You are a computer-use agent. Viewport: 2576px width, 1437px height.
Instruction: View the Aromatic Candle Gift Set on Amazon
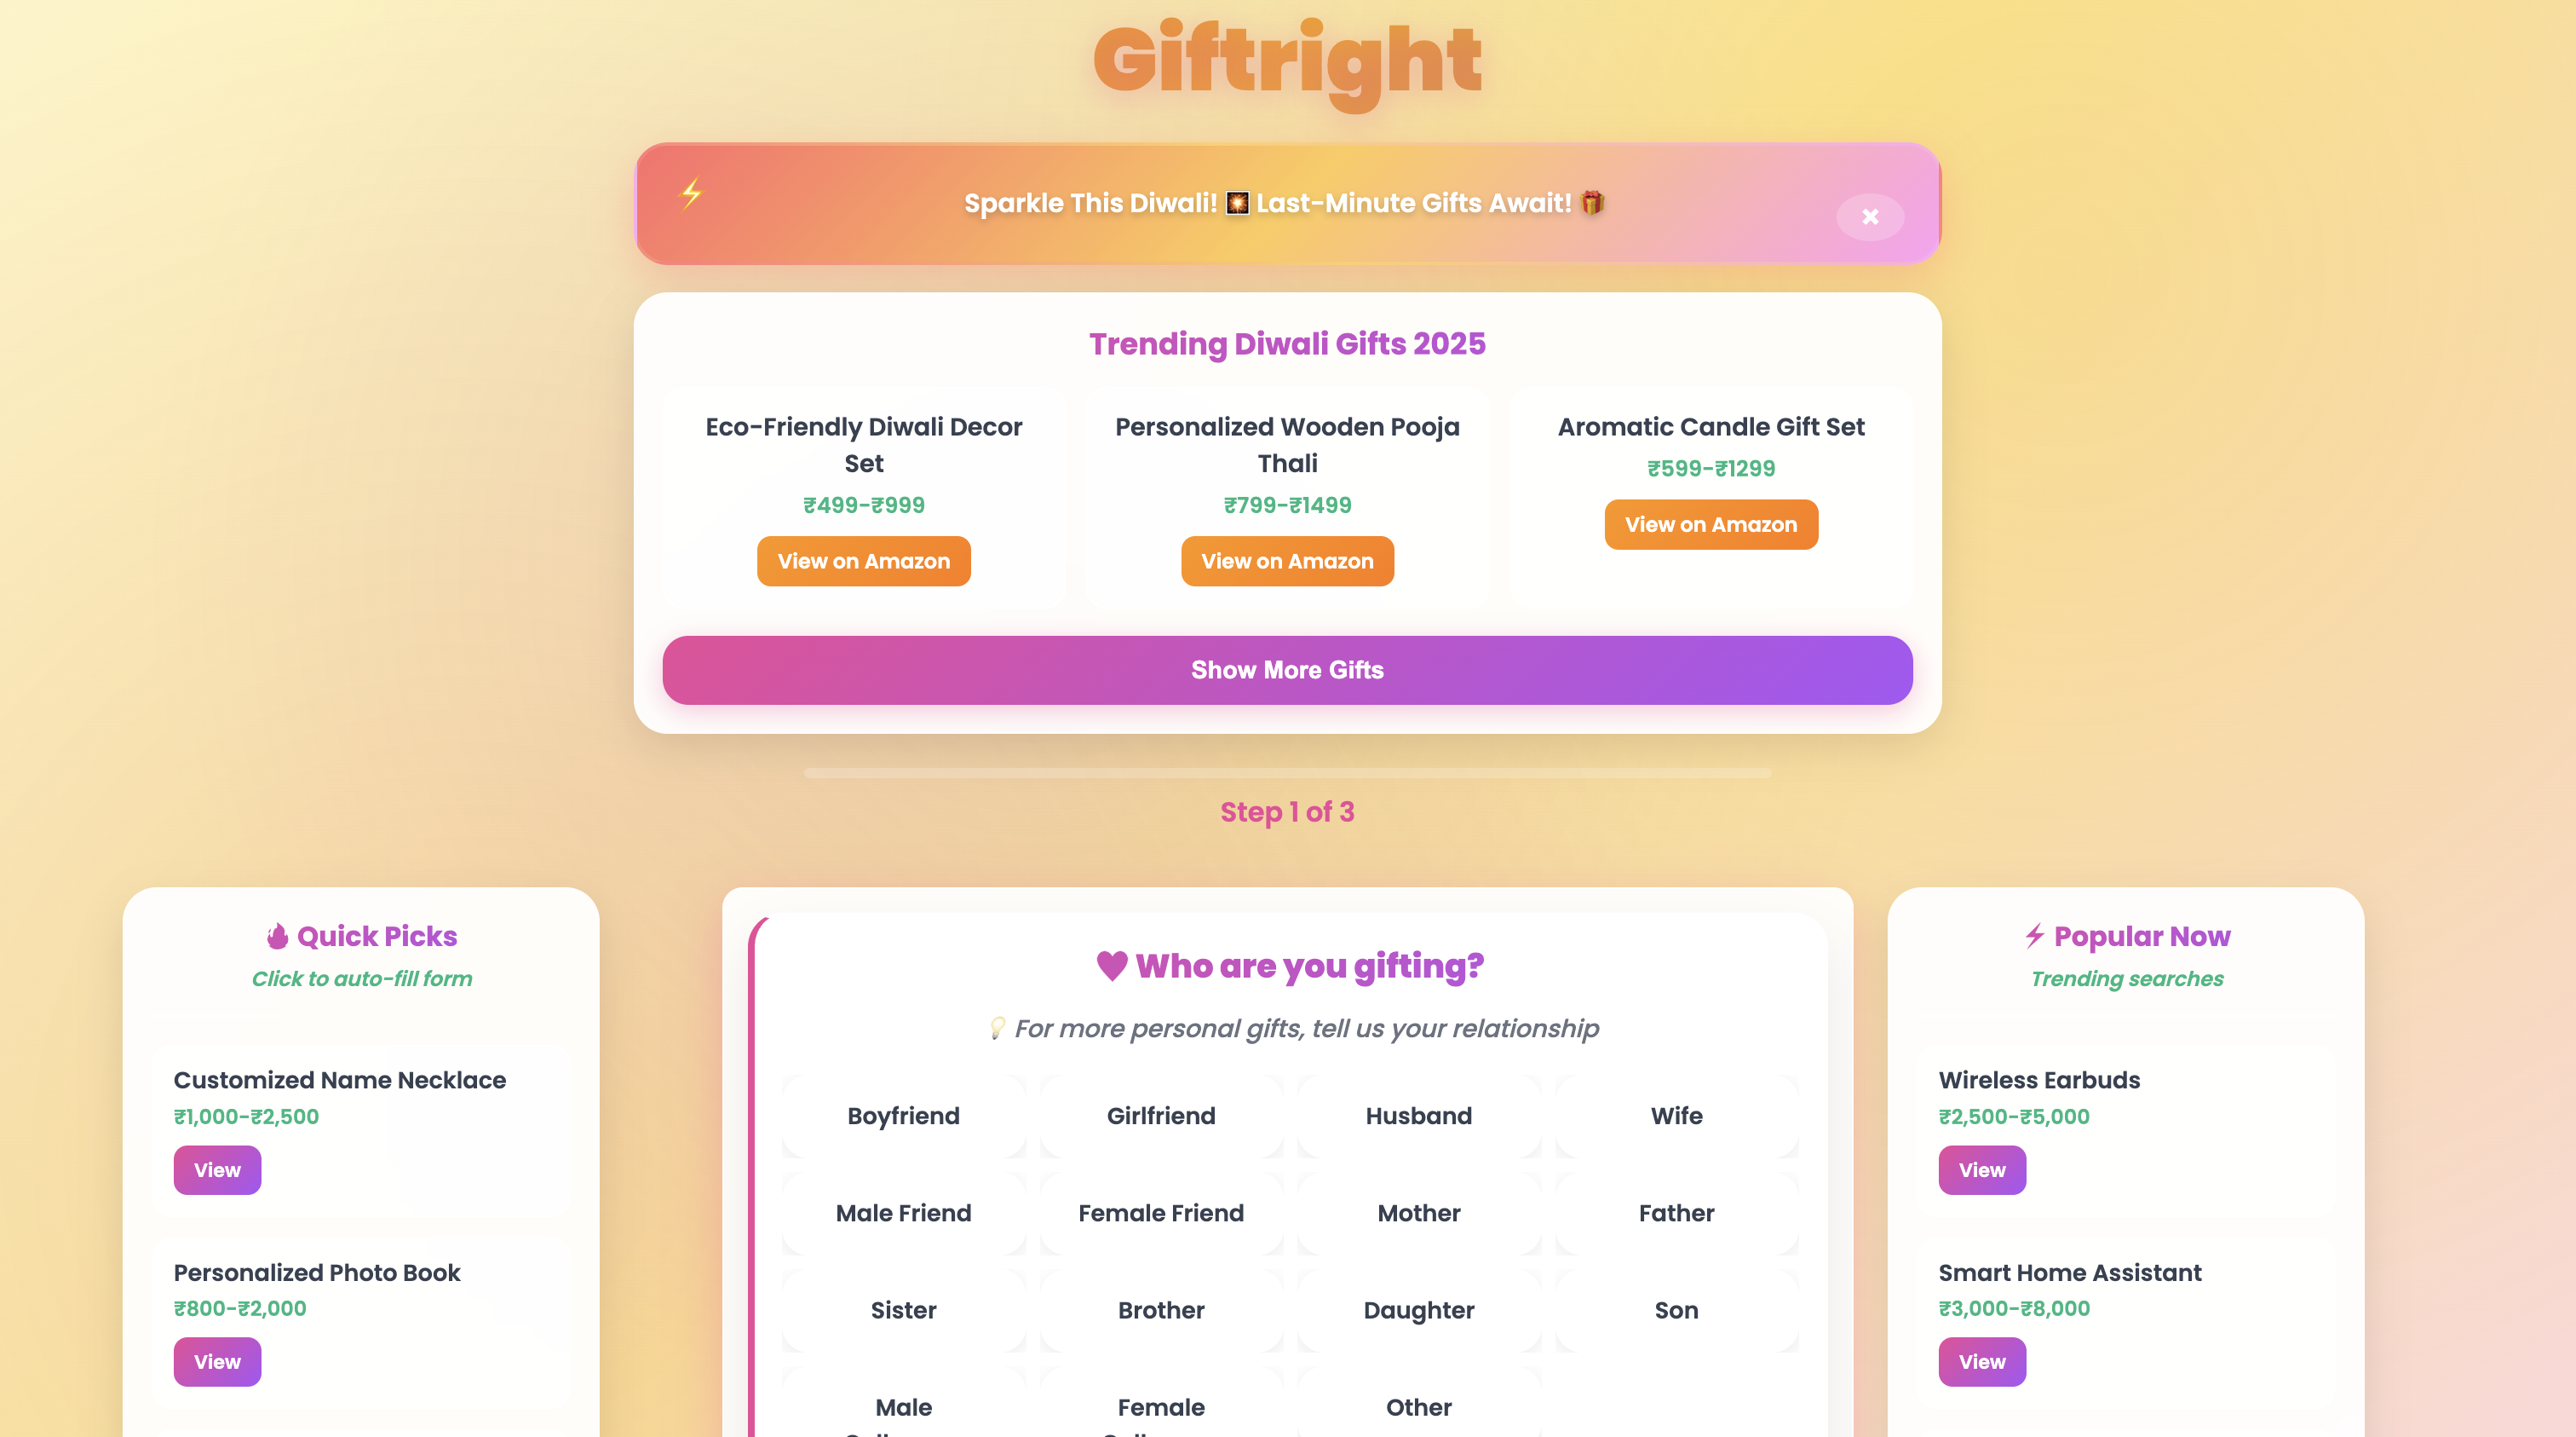(1711, 523)
